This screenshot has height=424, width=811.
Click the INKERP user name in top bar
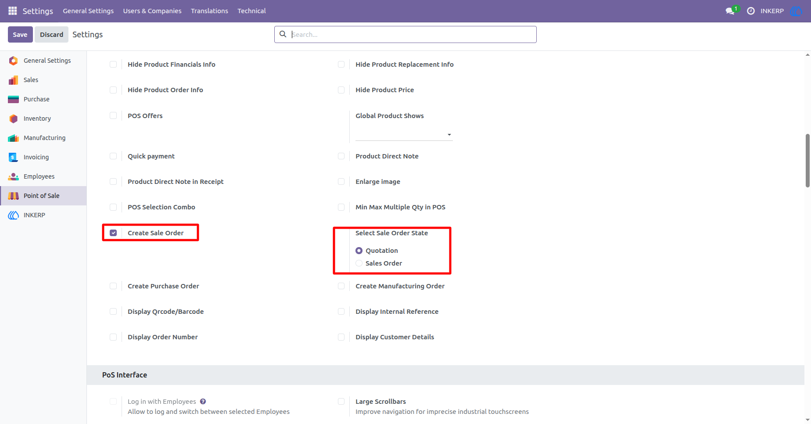point(772,11)
